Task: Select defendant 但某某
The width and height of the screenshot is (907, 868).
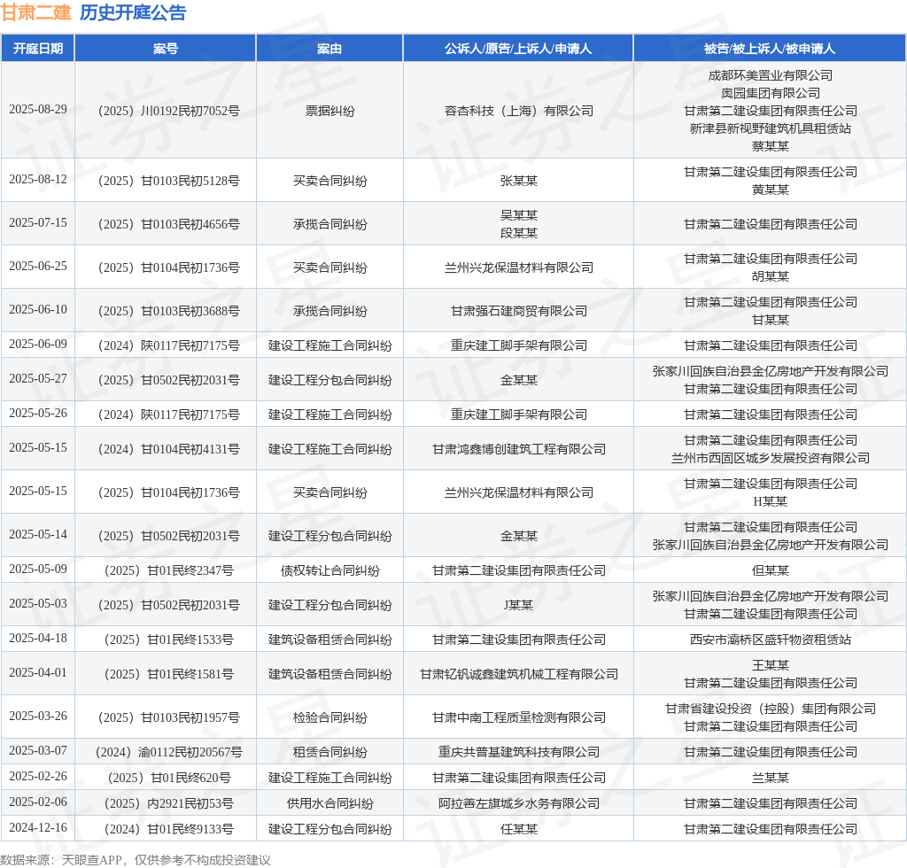Action: point(770,570)
